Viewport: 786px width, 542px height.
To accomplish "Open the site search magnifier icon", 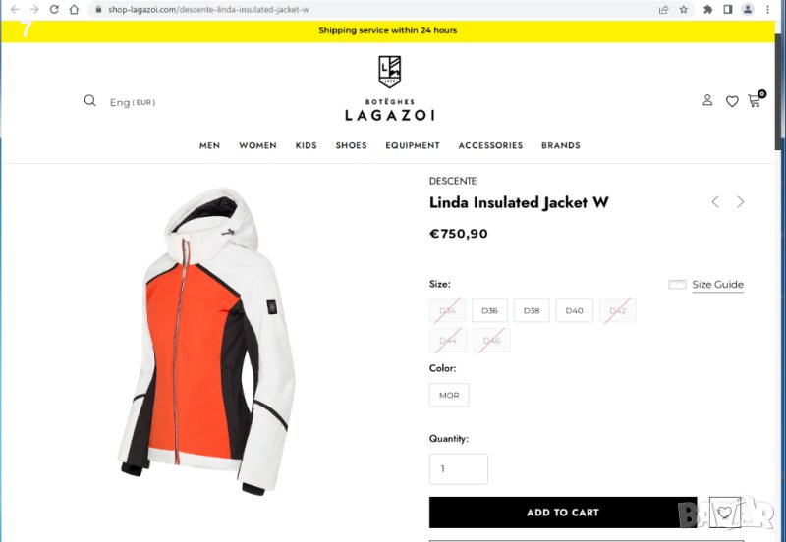I will 89,101.
